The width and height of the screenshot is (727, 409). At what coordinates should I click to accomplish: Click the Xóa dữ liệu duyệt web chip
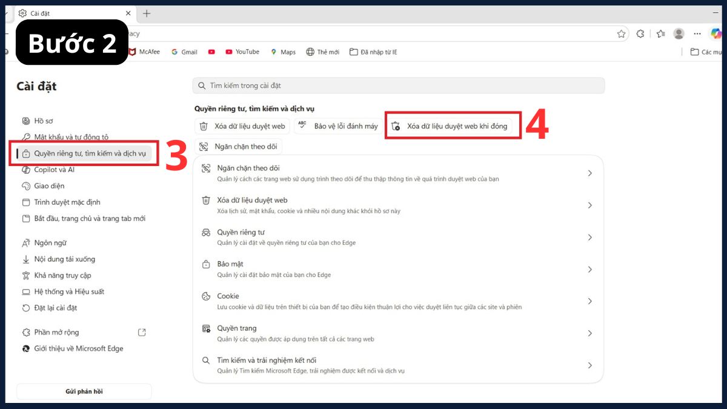click(x=242, y=126)
